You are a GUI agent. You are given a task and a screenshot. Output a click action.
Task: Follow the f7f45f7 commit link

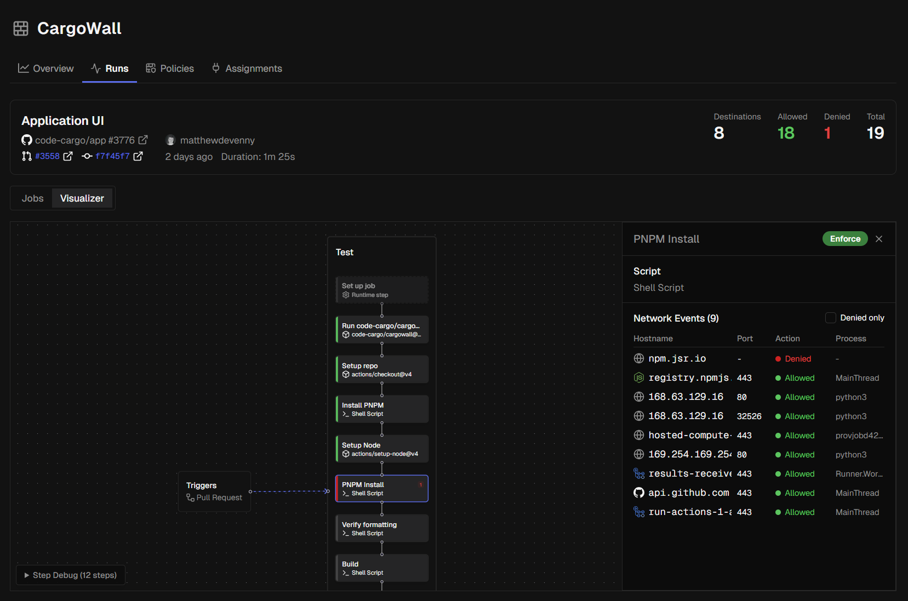click(x=112, y=156)
